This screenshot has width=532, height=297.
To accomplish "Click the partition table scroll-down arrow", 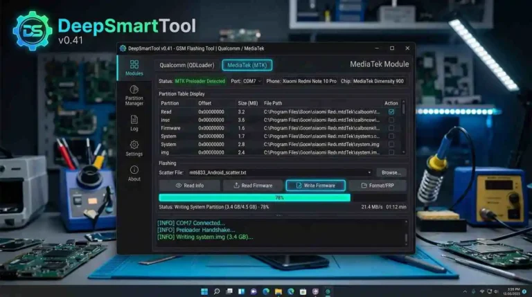I will point(403,152).
